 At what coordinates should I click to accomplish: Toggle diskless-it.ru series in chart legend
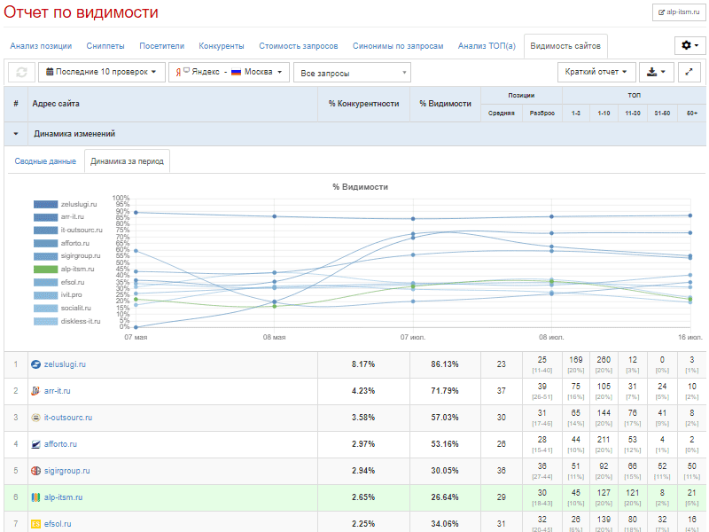(67, 321)
